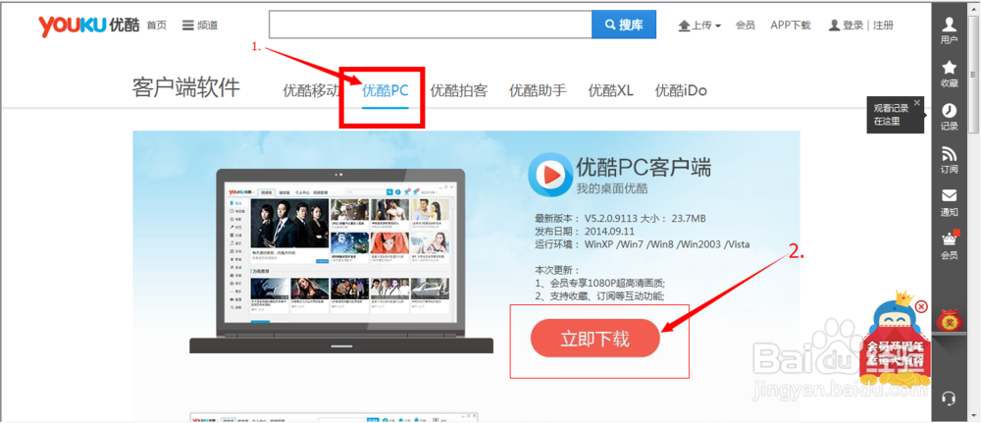Click the 注册 register link
Screen dimensions: 981x423
884,26
